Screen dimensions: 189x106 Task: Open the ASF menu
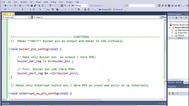[x=31, y=2]
